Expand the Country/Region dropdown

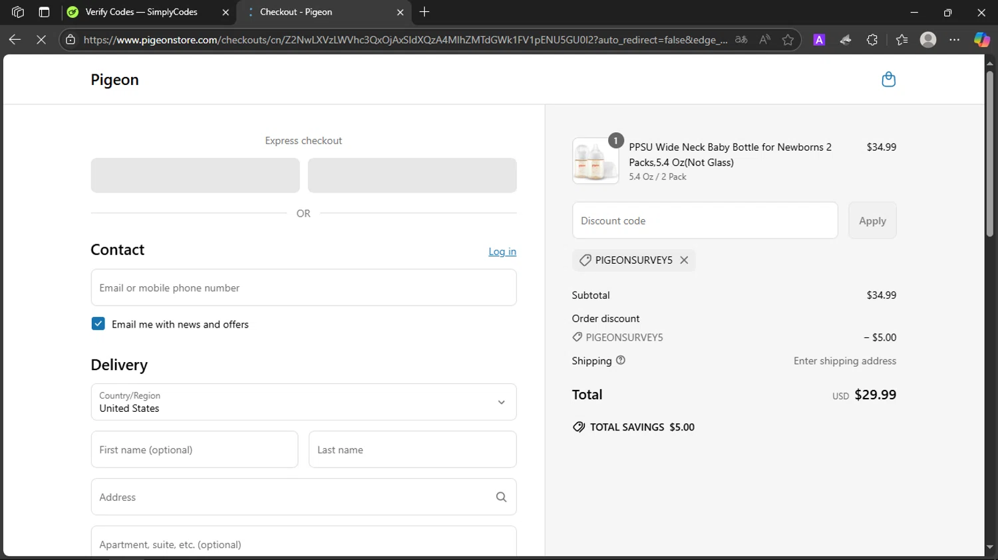(303, 402)
